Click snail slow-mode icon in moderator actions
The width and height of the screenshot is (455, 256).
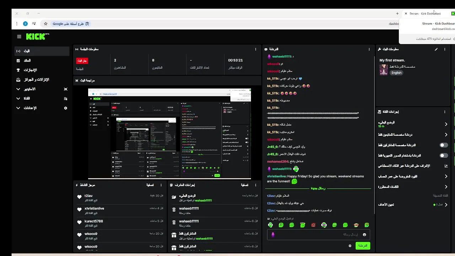pyautogui.click(x=174, y=197)
